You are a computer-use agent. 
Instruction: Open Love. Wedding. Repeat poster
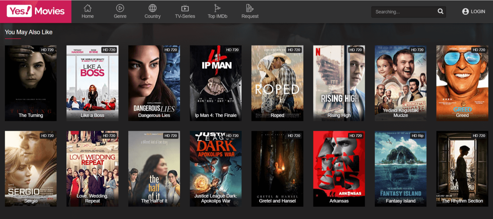pos(92,169)
